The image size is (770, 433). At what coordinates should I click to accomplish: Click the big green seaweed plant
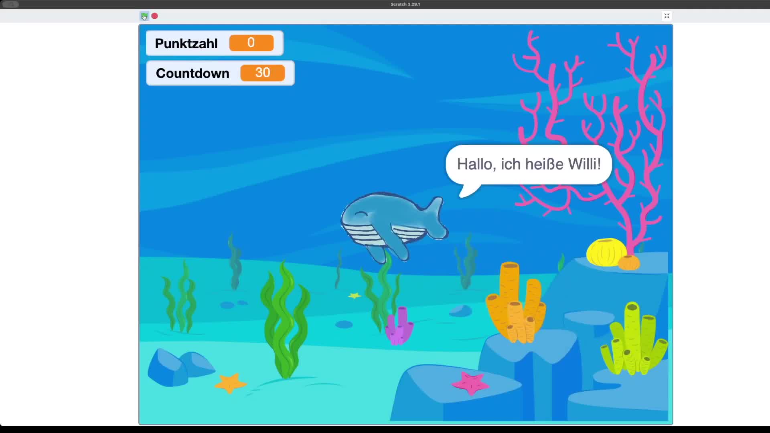click(x=285, y=321)
